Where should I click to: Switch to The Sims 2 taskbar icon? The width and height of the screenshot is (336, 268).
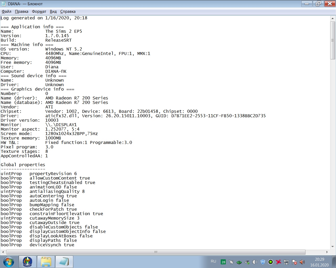click(28, 262)
